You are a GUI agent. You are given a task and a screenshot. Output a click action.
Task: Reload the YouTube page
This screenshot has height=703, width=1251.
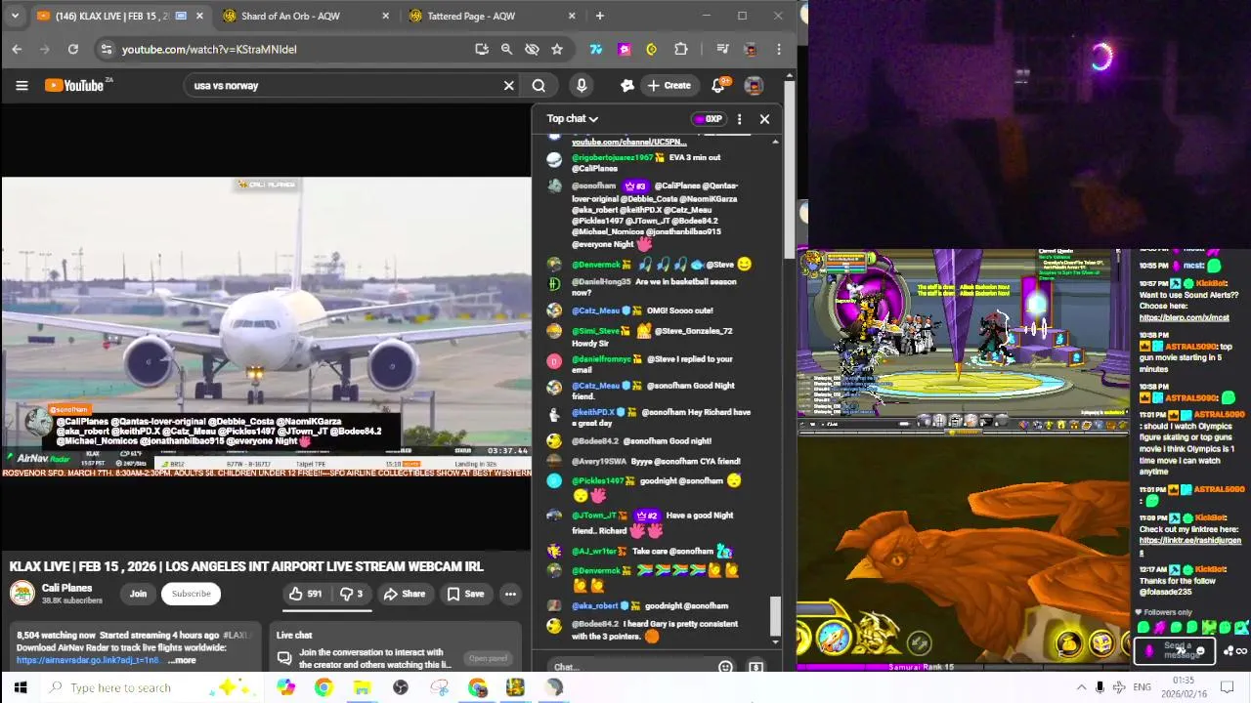[x=73, y=49]
